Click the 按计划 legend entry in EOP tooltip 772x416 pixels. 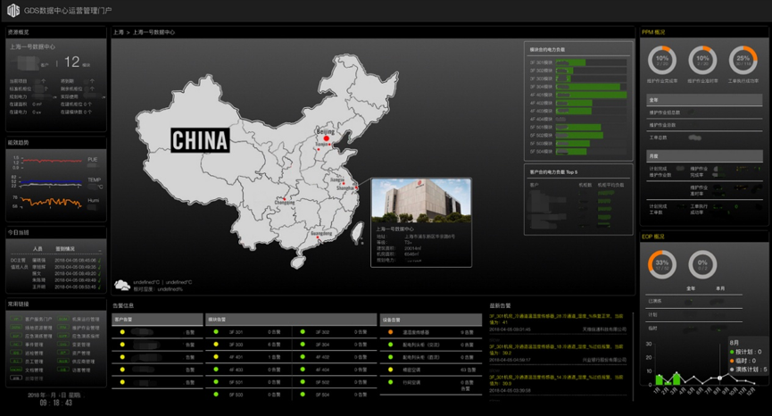tap(745, 352)
